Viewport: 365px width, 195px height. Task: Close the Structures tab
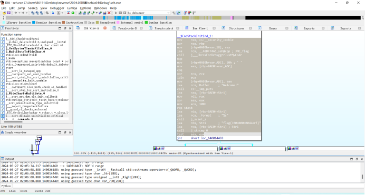[251, 28]
